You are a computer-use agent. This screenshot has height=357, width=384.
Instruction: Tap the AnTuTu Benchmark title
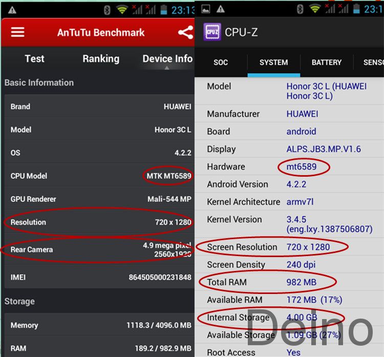pyautogui.click(x=101, y=32)
